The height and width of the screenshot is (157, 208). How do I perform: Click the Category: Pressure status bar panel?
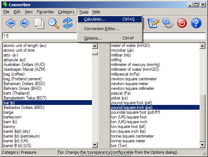29,152
